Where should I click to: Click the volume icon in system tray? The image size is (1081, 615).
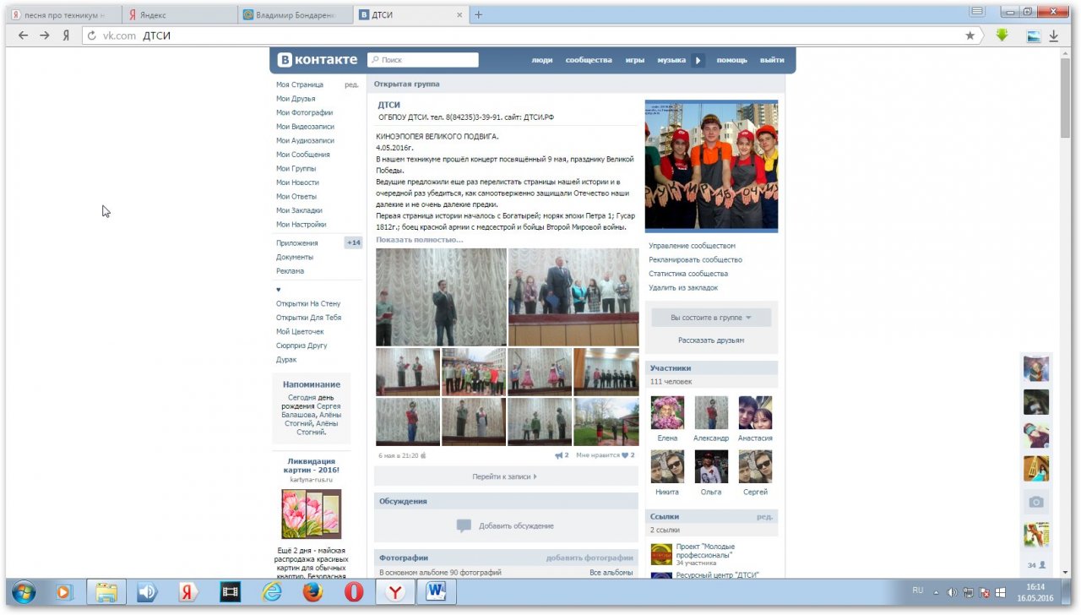(x=953, y=592)
